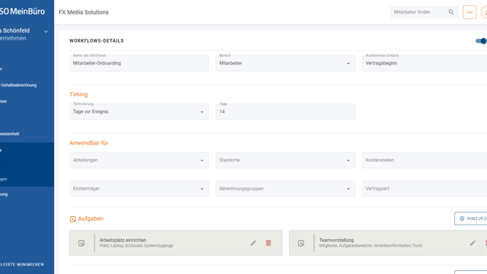The width and height of the screenshot is (487, 274).
Task: Expand the Standorte dropdown
Action: (x=285, y=160)
